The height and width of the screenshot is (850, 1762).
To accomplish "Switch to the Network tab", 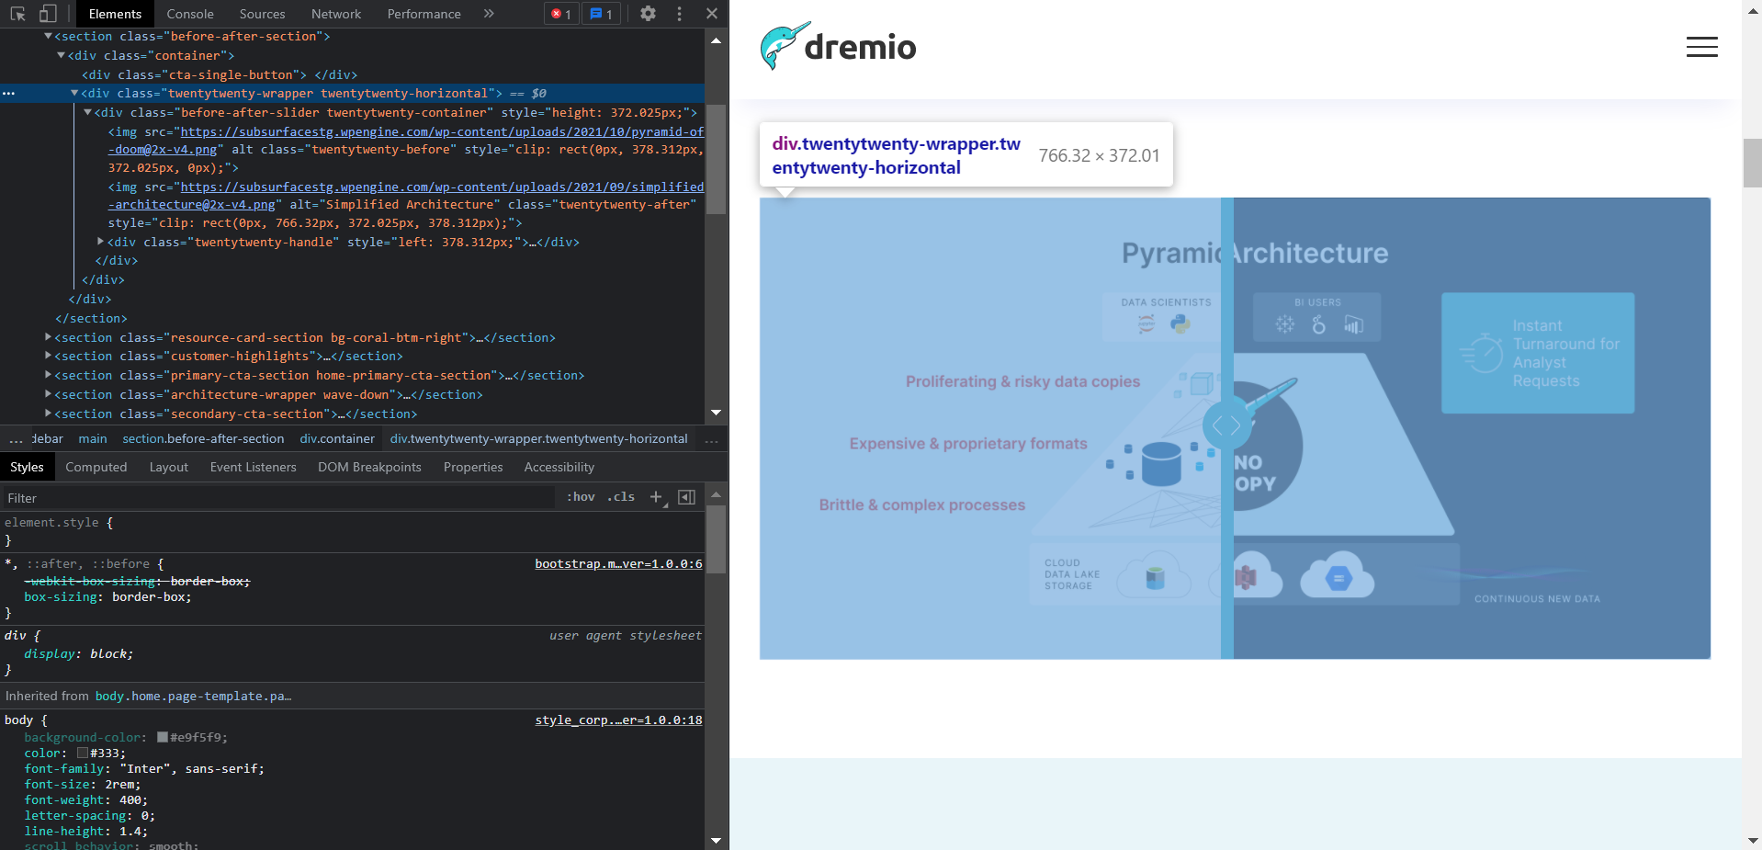I will tap(335, 14).
